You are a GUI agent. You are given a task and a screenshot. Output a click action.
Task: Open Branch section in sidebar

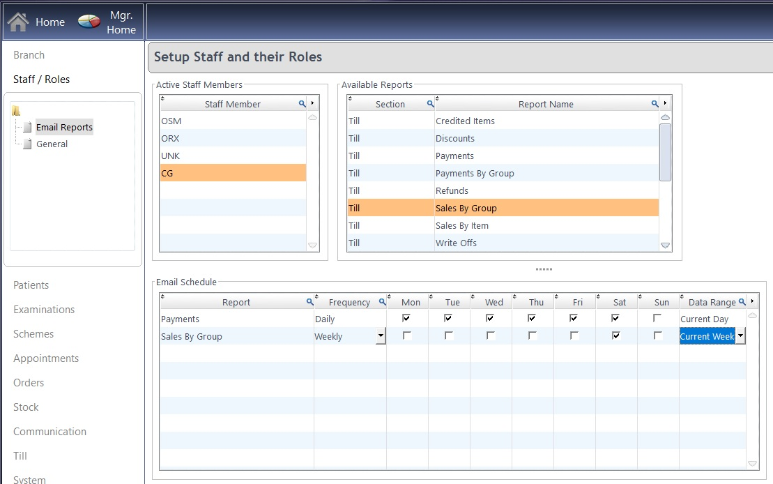[x=29, y=55]
